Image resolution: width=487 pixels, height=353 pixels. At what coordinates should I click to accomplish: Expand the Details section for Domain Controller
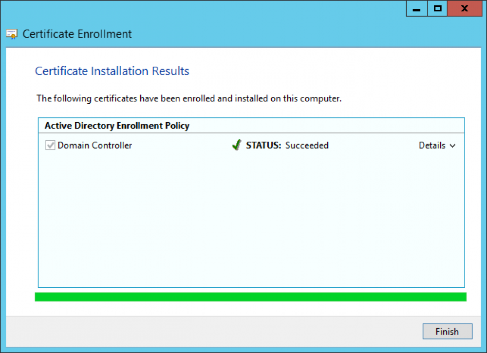(437, 145)
